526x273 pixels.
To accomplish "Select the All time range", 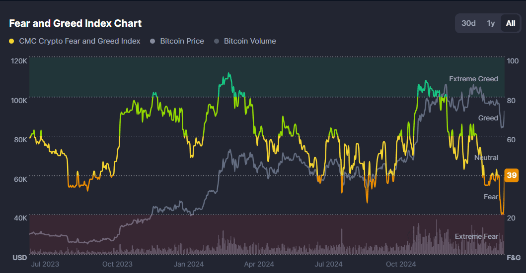I will pos(510,23).
